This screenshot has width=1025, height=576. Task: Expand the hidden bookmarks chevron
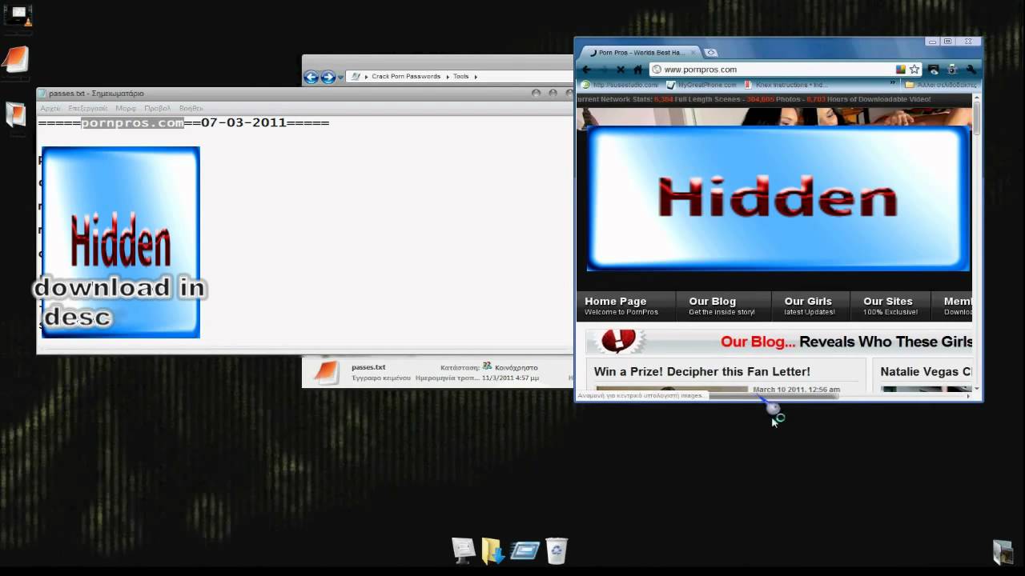click(x=893, y=83)
